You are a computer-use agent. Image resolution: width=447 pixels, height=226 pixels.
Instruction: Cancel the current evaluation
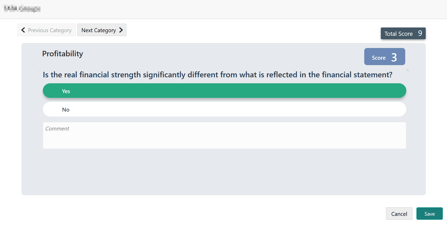pos(399,214)
